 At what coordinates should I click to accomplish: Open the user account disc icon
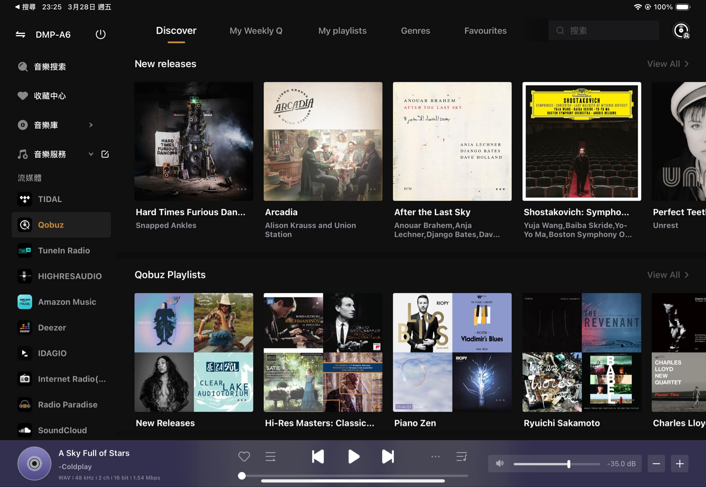[681, 31]
